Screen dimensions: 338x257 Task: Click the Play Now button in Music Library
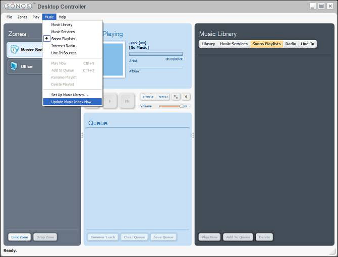coord(209,237)
